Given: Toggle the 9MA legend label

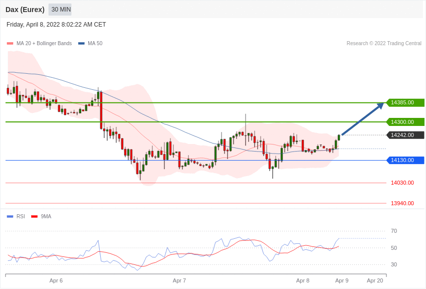Looking at the screenshot, I should point(46,217).
